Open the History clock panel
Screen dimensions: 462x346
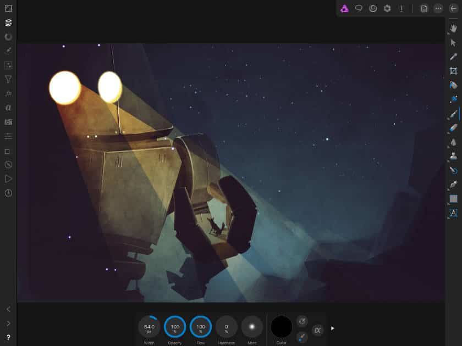pyautogui.click(x=8, y=193)
